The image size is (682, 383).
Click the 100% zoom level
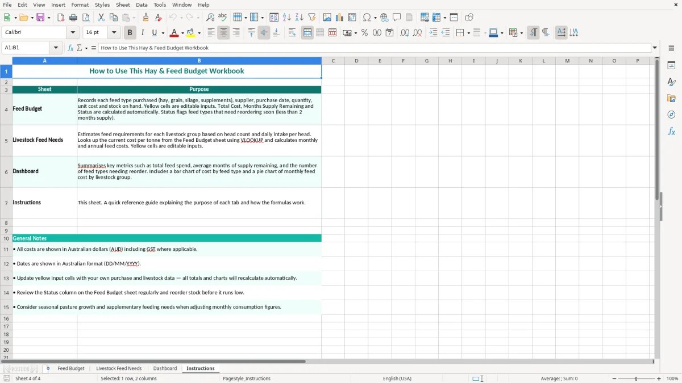[672, 378]
